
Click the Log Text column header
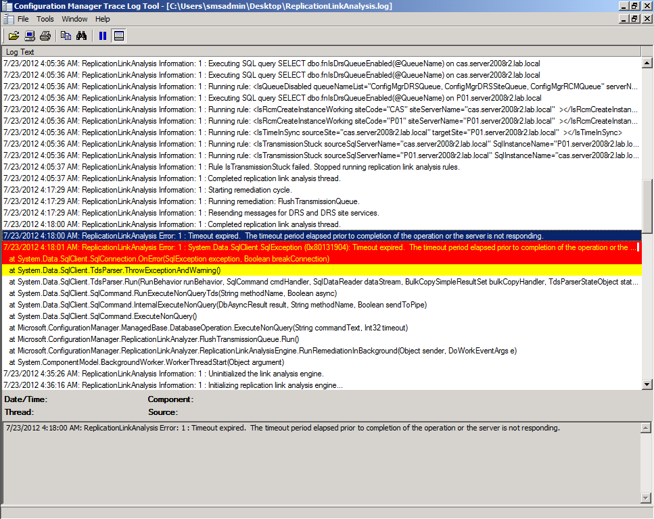coord(321,51)
